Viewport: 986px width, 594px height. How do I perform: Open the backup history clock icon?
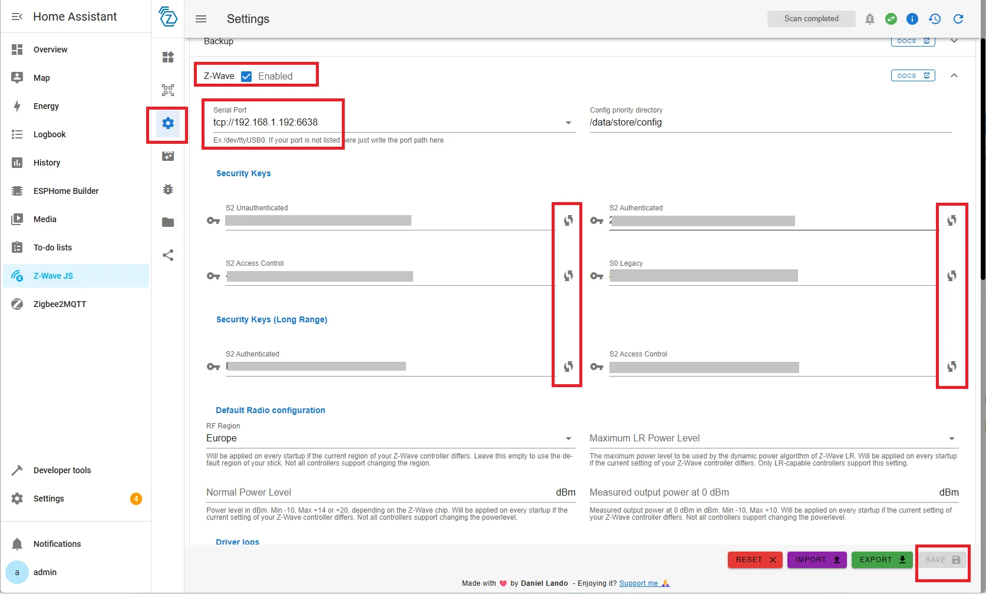935,19
